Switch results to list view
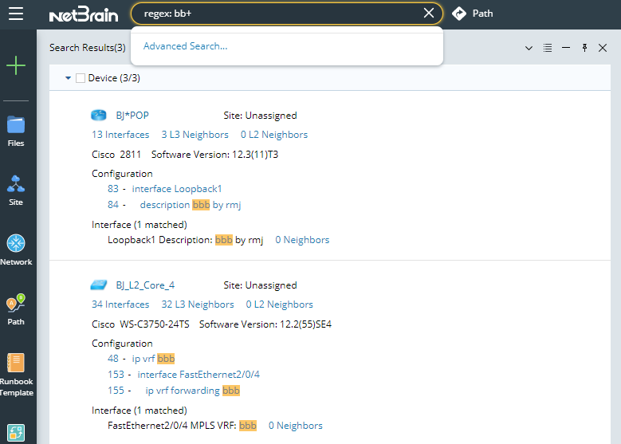The height and width of the screenshot is (444, 621). tap(548, 48)
